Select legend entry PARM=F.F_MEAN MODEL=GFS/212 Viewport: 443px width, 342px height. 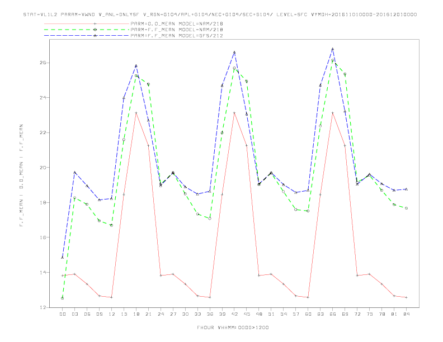[177, 36]
